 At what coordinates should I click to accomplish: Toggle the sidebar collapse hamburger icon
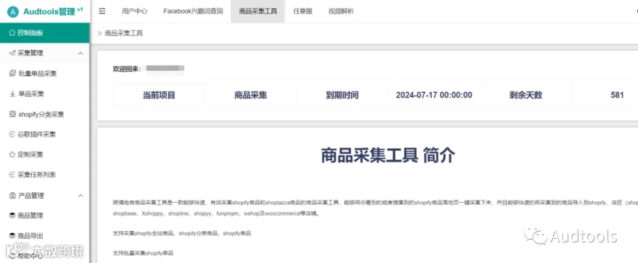[102, 11]
